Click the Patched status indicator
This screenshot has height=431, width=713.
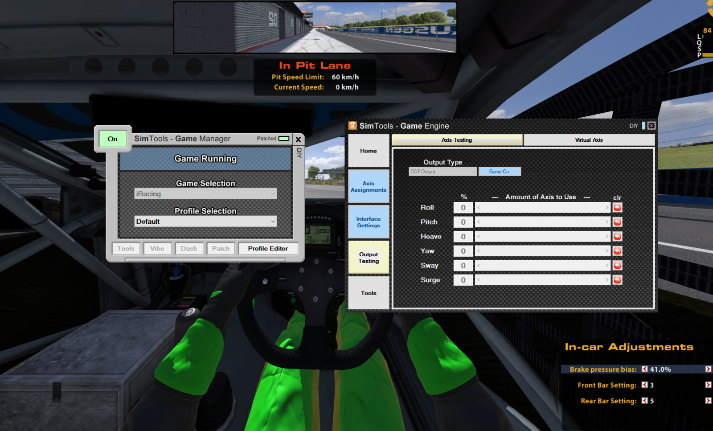pyautogui.click(x=284, y=139)
